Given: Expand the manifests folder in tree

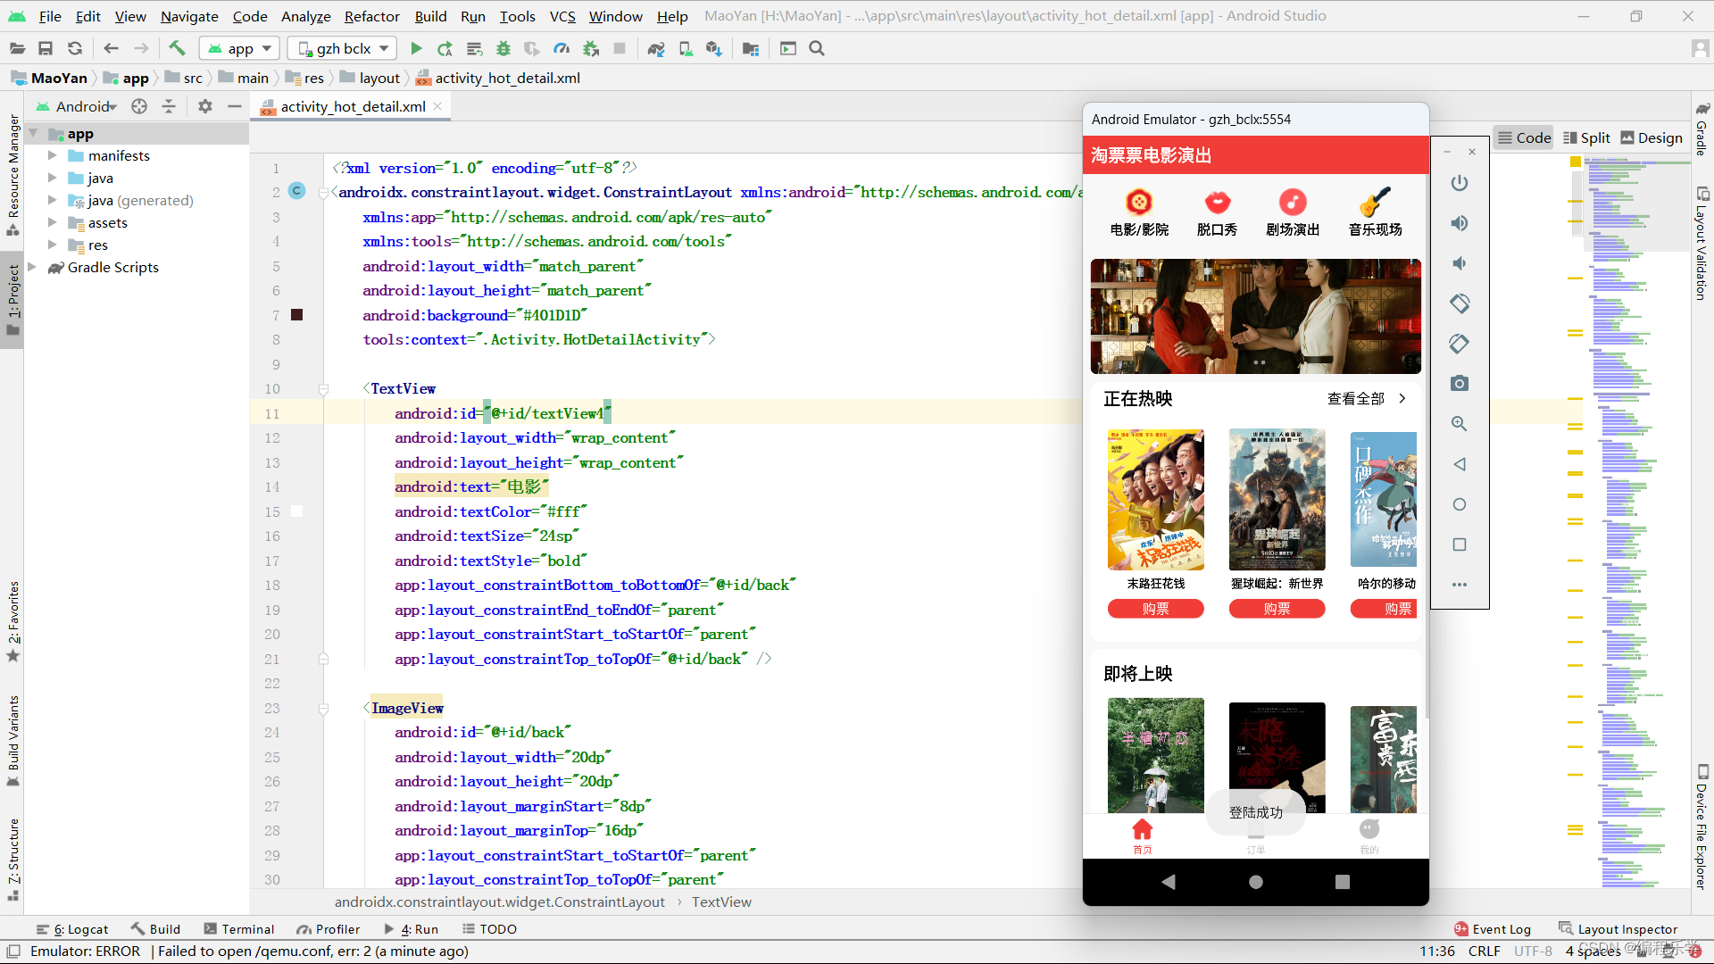Looking at the screenshot, I should (x=52, y=155).
